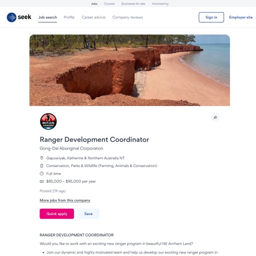Open the Employer site link
The width and height of the screenshot is (256, 256).
tap(241, 17)
